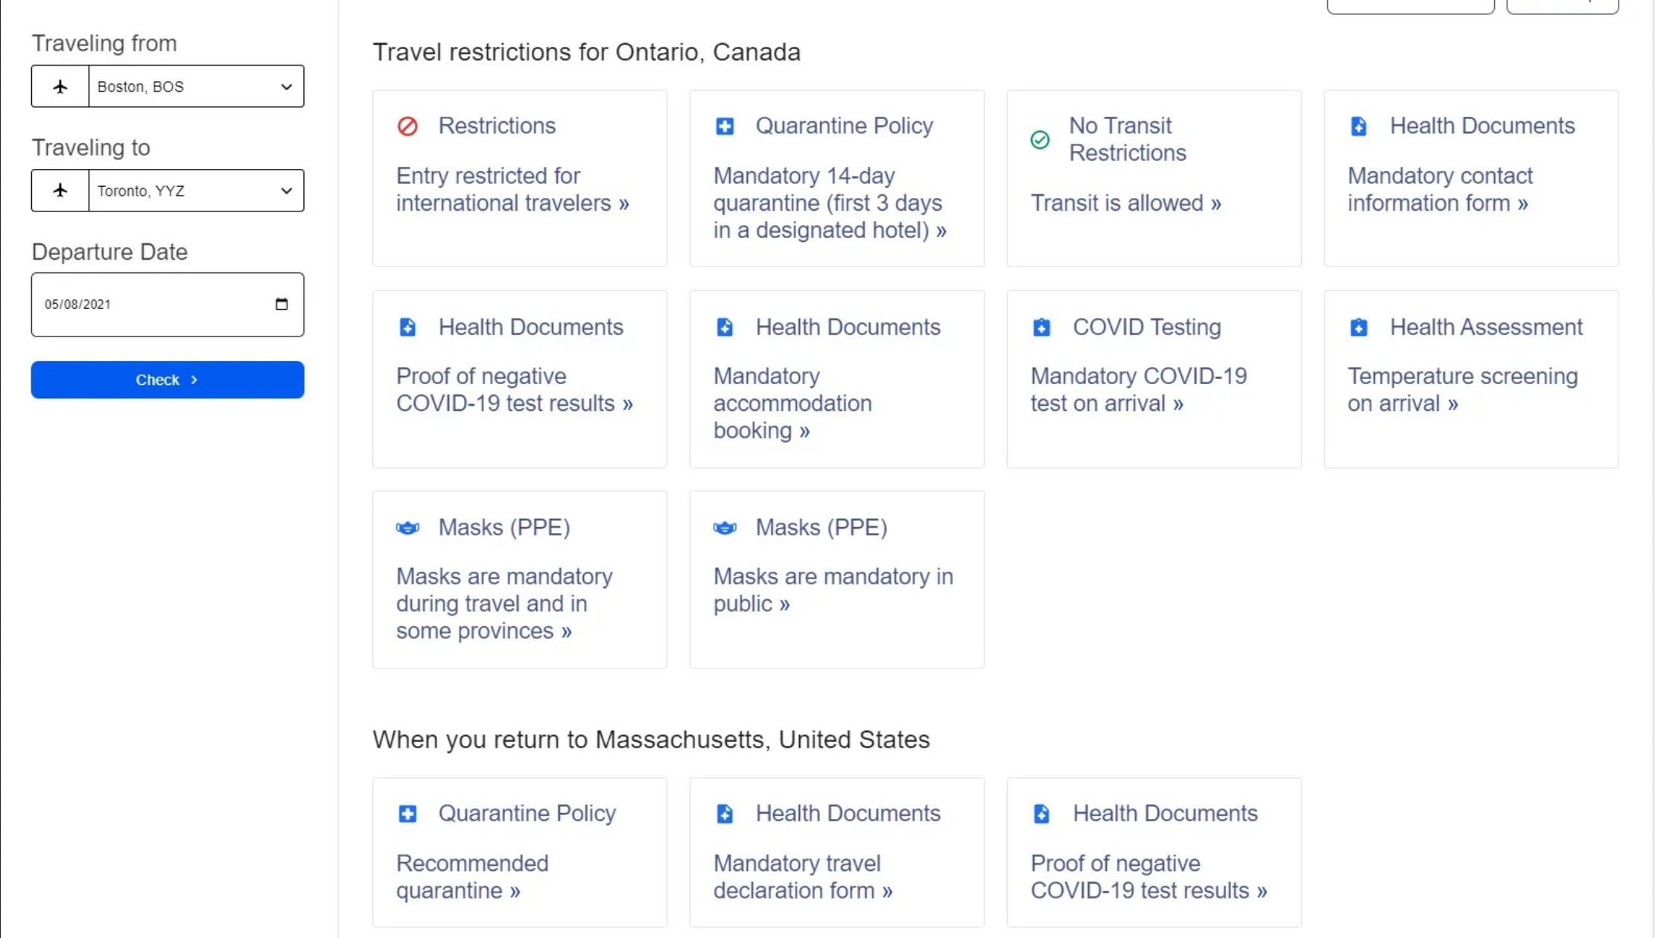Screen dimensions: 1655x938
Task: Click the Health Assessment clipboard icon
Action: pyautogui.click(x=1359, y=328)
